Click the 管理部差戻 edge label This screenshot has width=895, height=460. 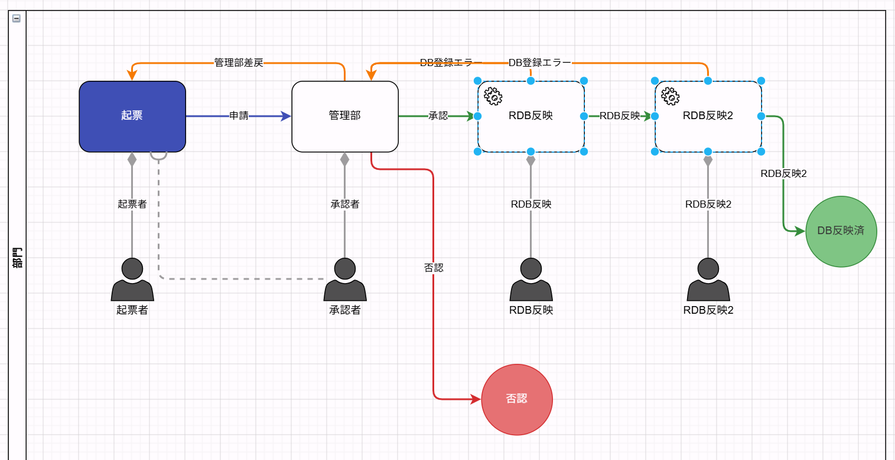pyautogui.click(x=239, y=63)
